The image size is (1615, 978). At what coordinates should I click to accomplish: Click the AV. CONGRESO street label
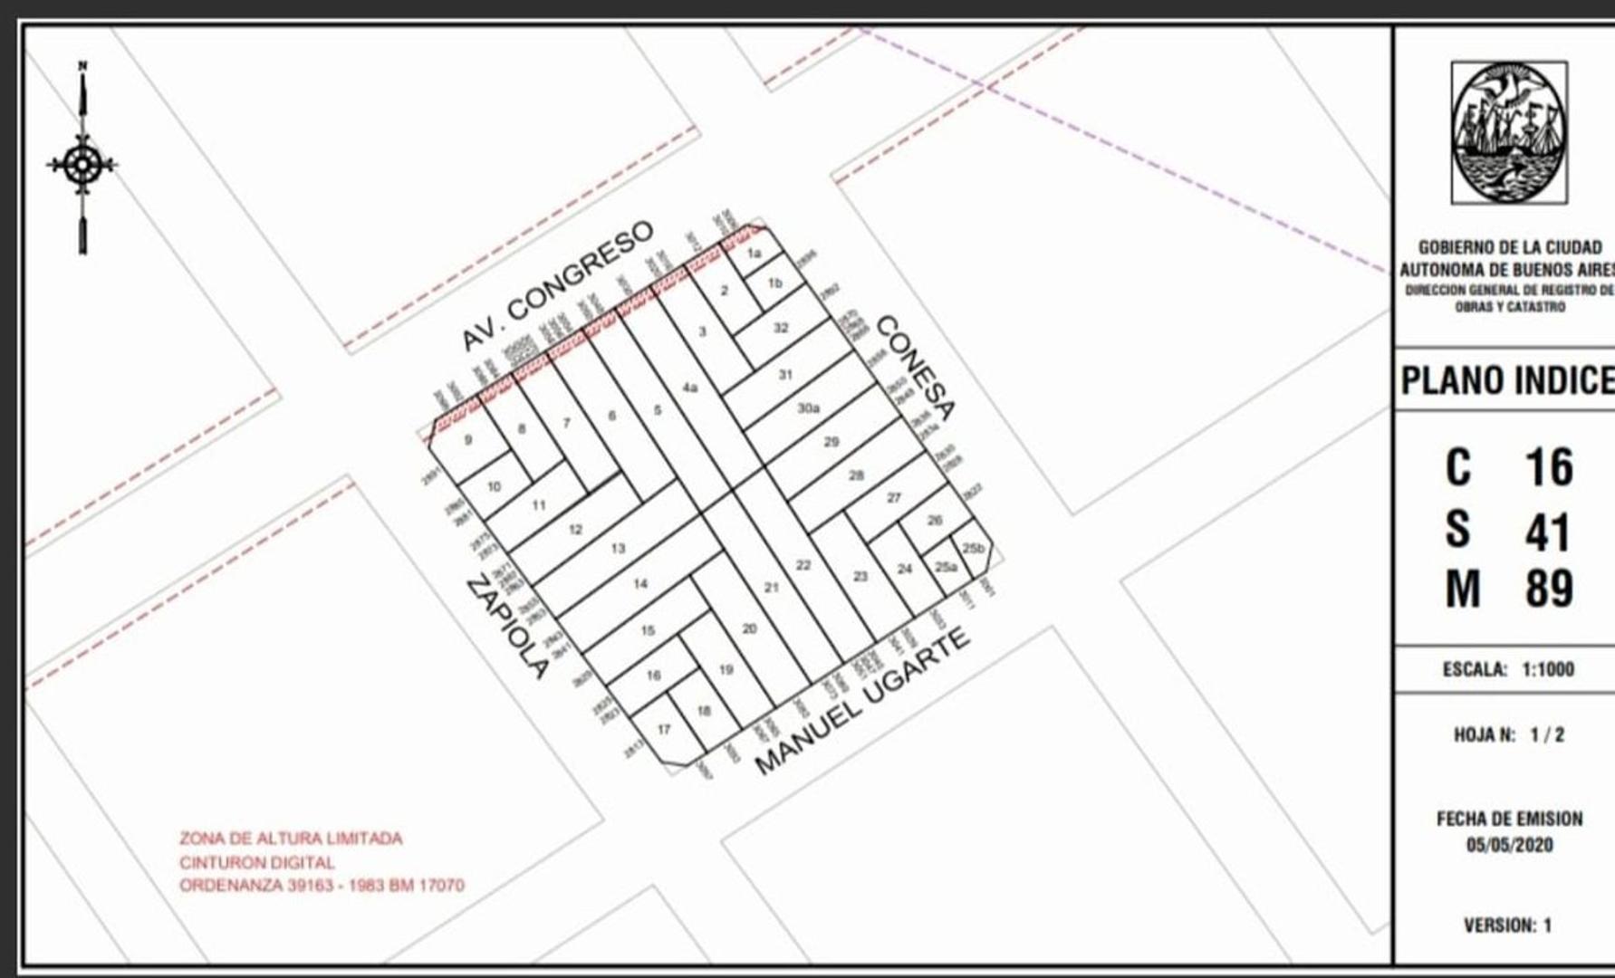click(556, 285)
